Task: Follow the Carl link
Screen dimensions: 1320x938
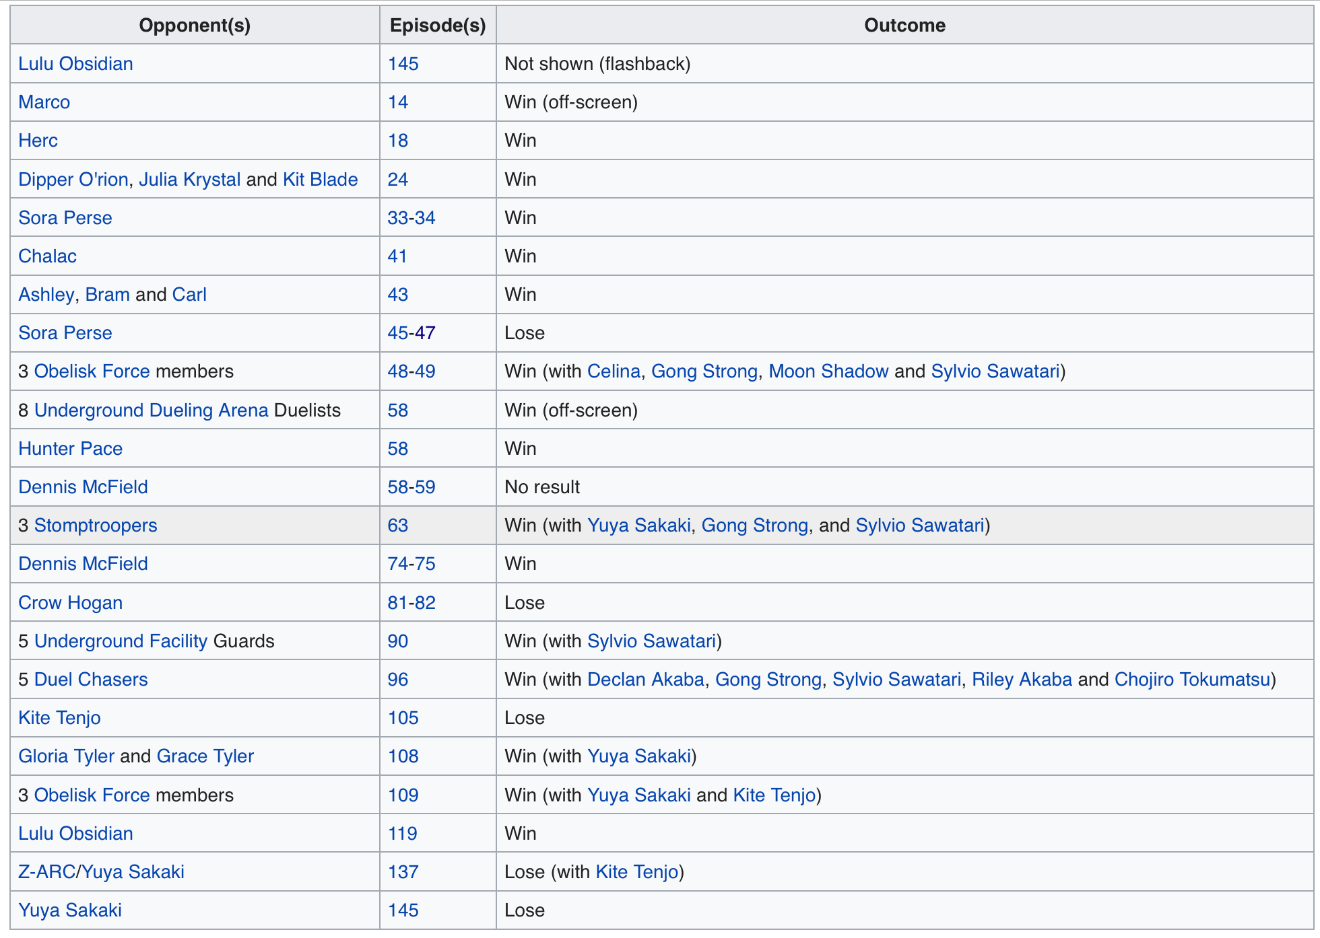Action: (189, 295)
